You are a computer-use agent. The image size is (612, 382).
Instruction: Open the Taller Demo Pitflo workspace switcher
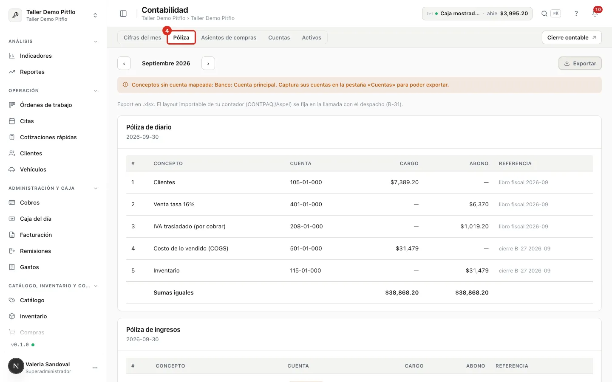[x=53, y=15]
